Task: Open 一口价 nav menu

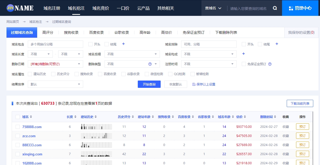Action: tap(123, 8)
